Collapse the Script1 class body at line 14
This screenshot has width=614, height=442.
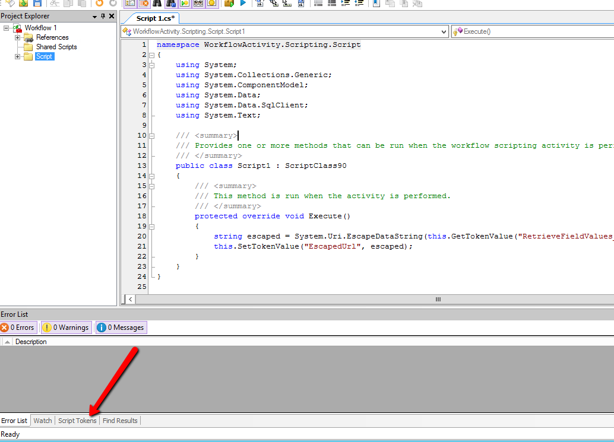(152, 176)
